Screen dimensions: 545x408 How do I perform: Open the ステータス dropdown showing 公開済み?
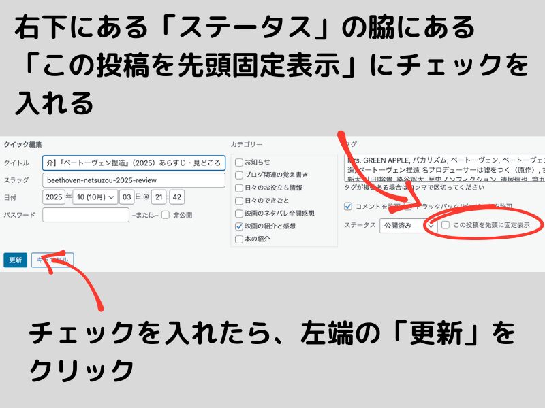tap(407, 226)
